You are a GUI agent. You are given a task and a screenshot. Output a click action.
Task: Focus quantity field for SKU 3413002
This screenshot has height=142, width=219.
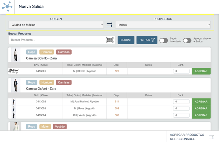[x=181, y=101]
